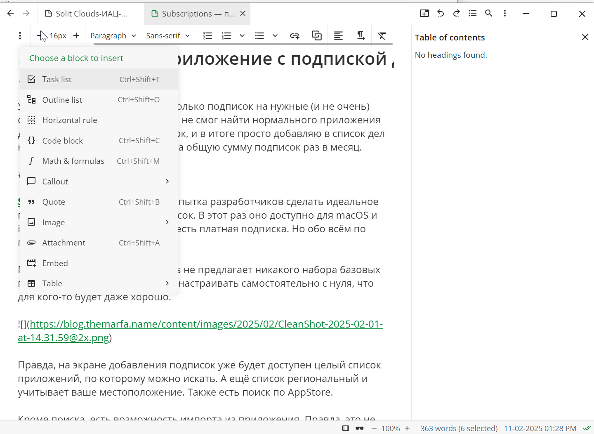
Task: Click the Code block braces icon
Action: coord(31,140)
